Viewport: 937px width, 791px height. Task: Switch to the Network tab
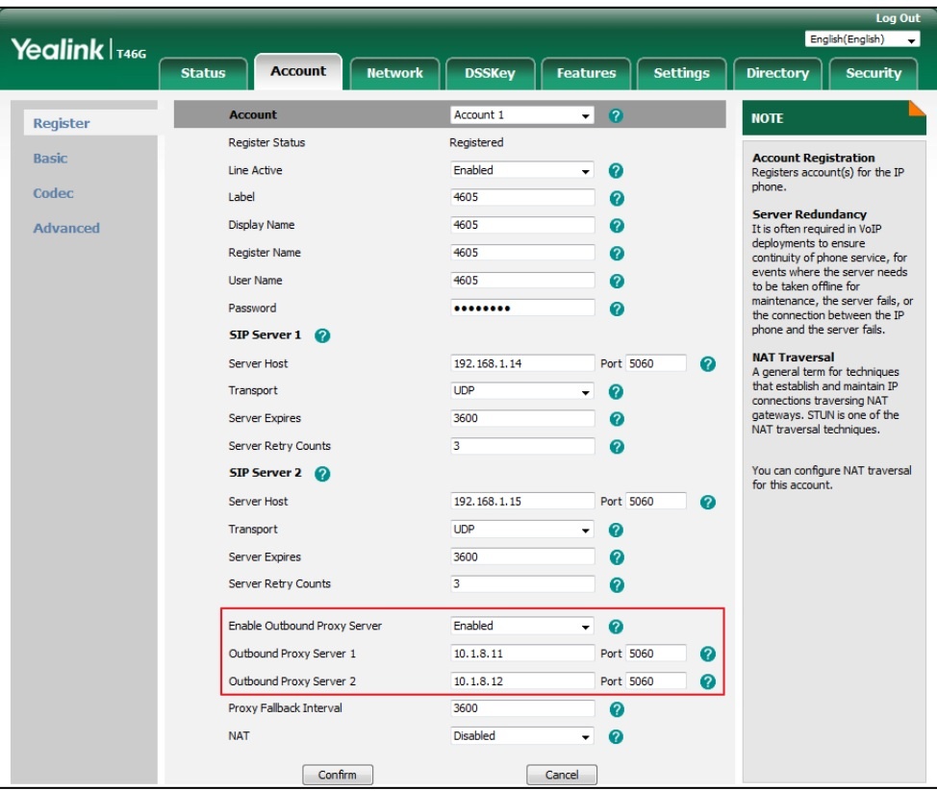[x=394, y=73]
